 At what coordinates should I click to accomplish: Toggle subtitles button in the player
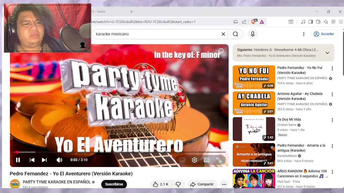click(x=182, y=160)
